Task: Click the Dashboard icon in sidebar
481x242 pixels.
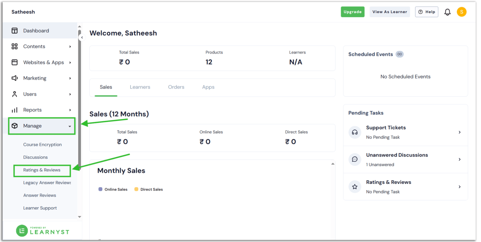Action: coord(15,31)
